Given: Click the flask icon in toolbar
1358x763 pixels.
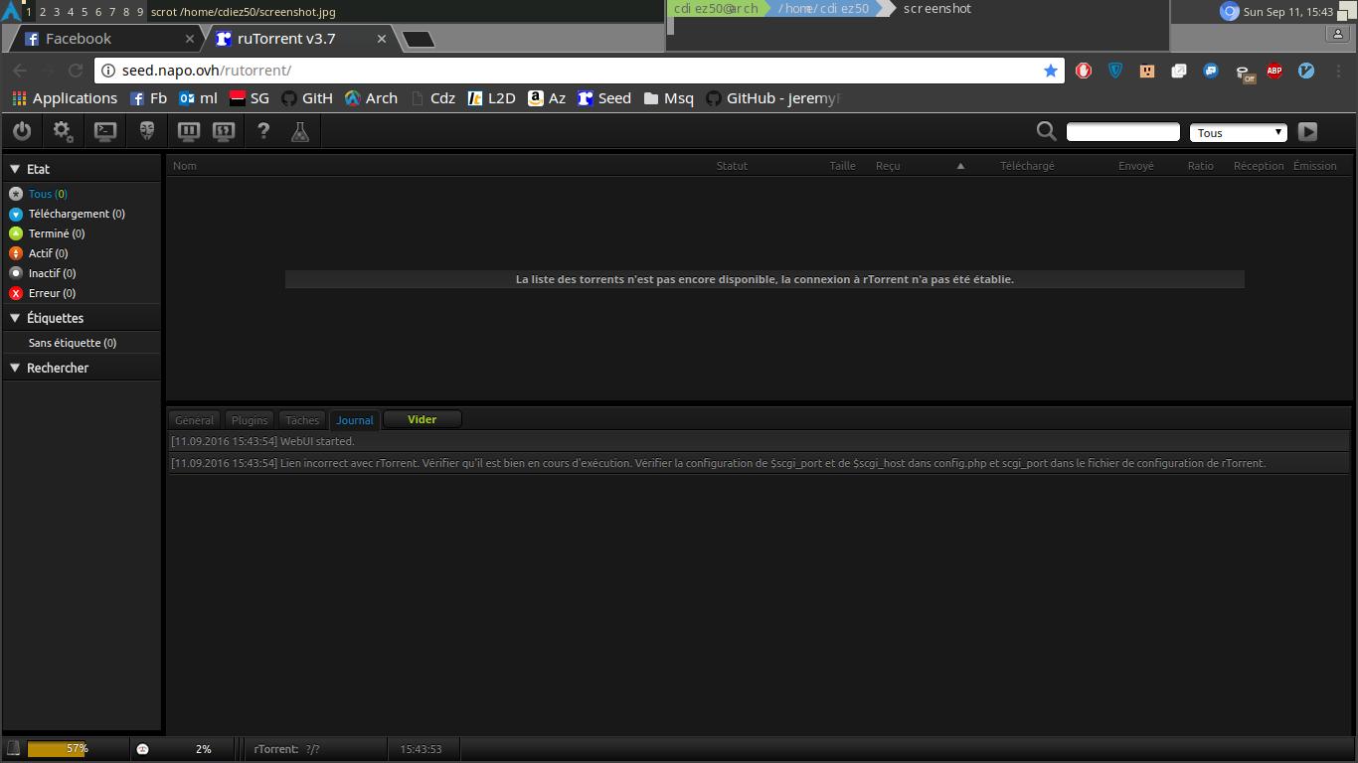Looking at the screenshot, I should tap(300, 131).
